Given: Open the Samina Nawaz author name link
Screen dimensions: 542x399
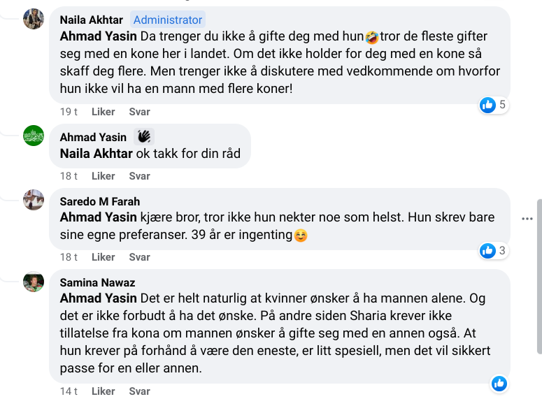Looking at the screenshot, I should [x=97, y=282].
